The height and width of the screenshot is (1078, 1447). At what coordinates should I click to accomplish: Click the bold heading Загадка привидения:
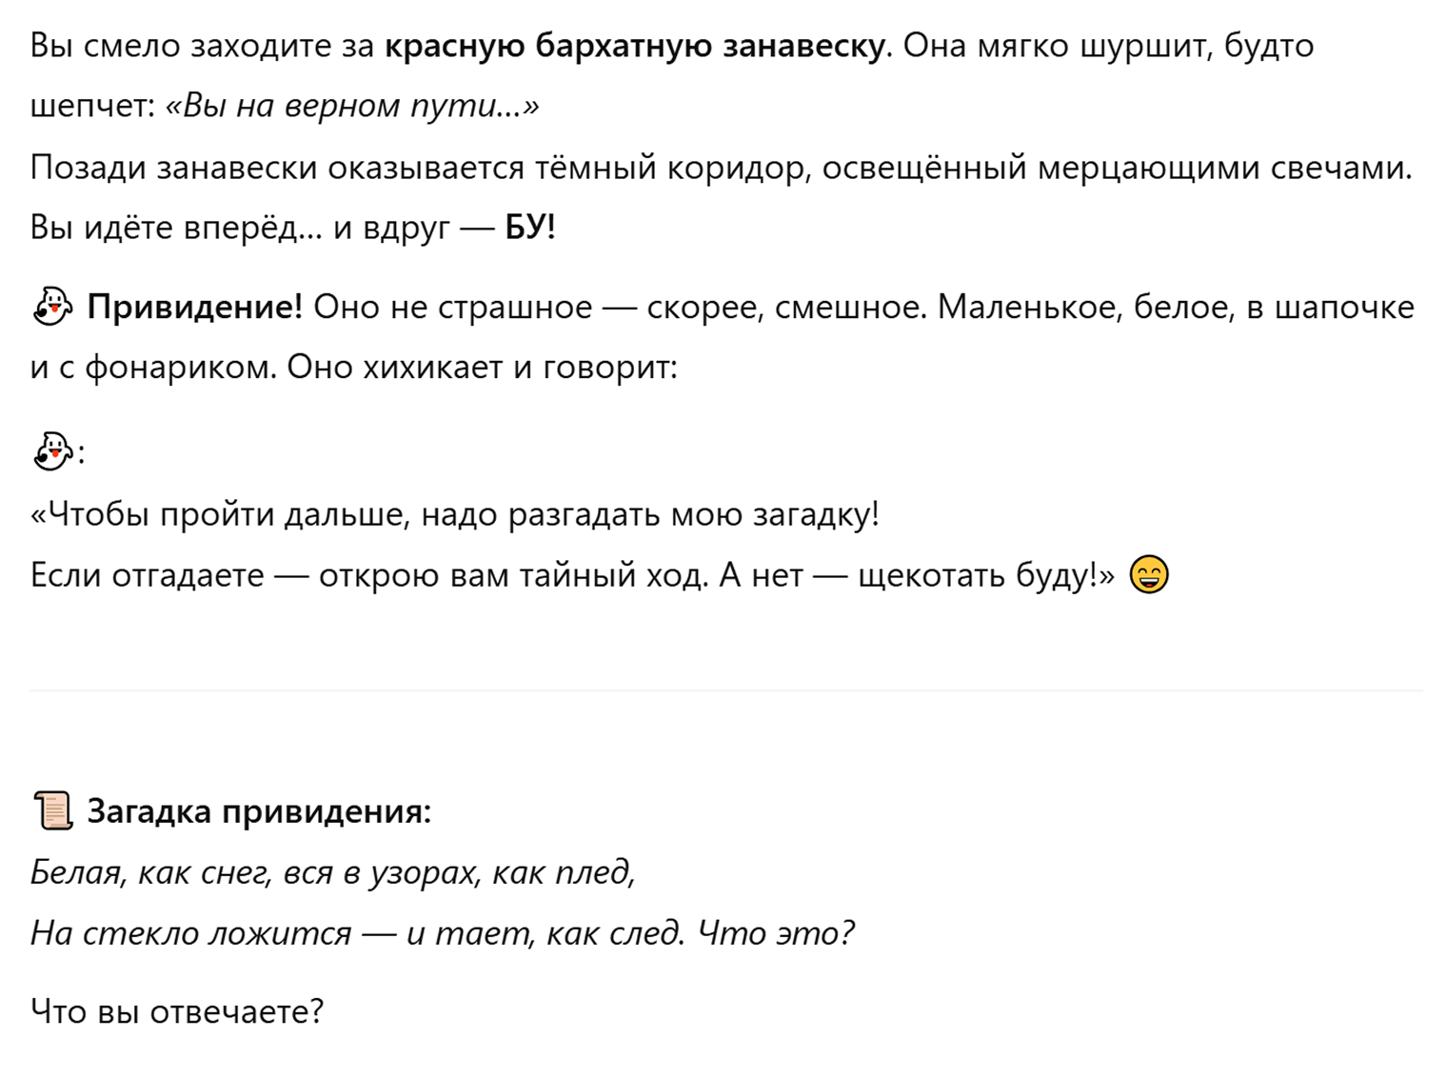(x=259, y=811)
